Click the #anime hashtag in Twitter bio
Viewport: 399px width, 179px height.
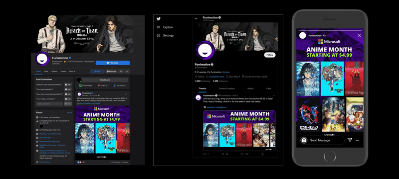coord(226,72)
